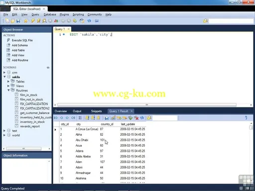
Task: Toggle the auto-commit mode icon
Action: (75, 21)
